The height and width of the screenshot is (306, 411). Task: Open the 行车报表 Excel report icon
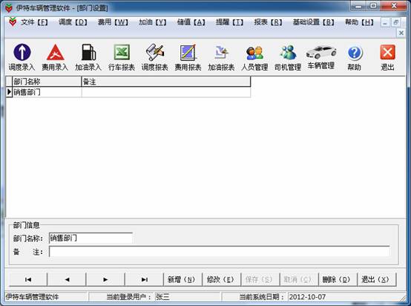tap(122, 57)
